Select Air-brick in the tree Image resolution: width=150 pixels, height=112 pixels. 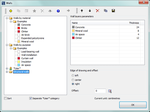25,35
